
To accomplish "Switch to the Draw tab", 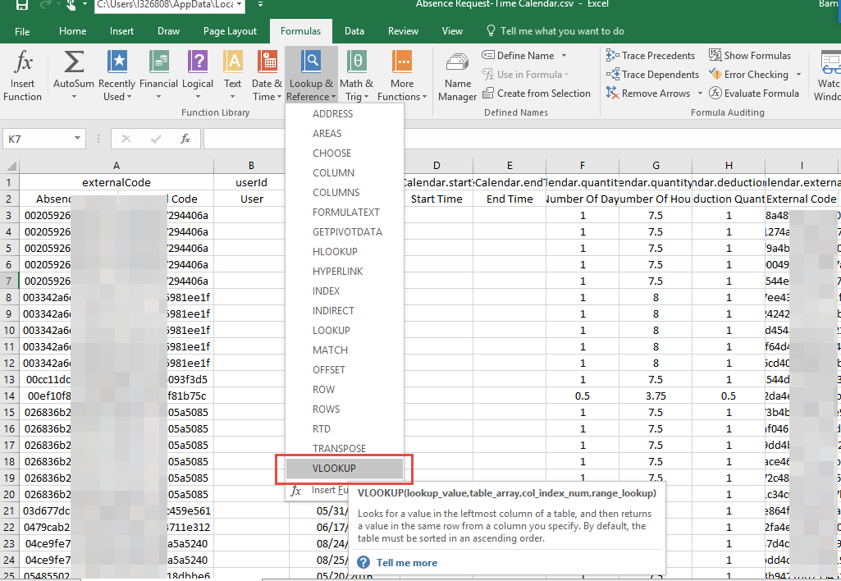I will coord(168,31).
